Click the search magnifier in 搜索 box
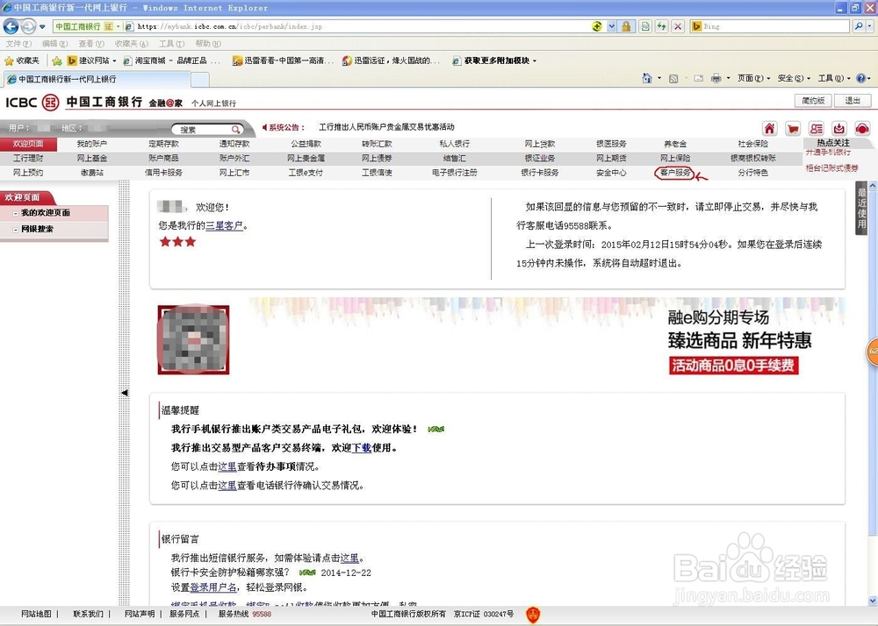878x626 pixels. [235, 130]
